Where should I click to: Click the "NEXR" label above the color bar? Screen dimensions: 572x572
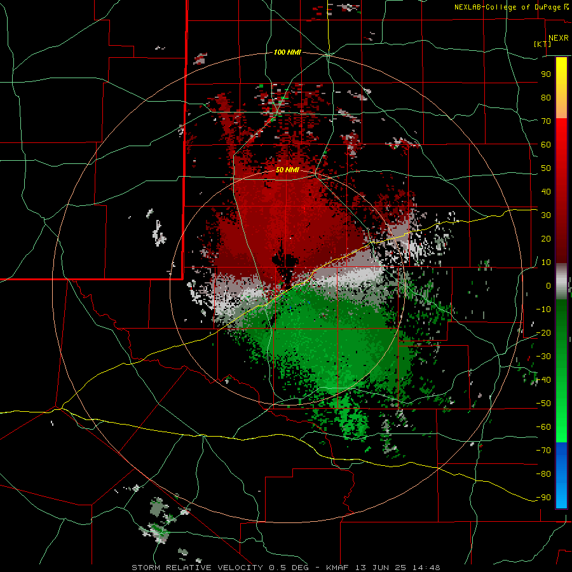coord(559,38)
